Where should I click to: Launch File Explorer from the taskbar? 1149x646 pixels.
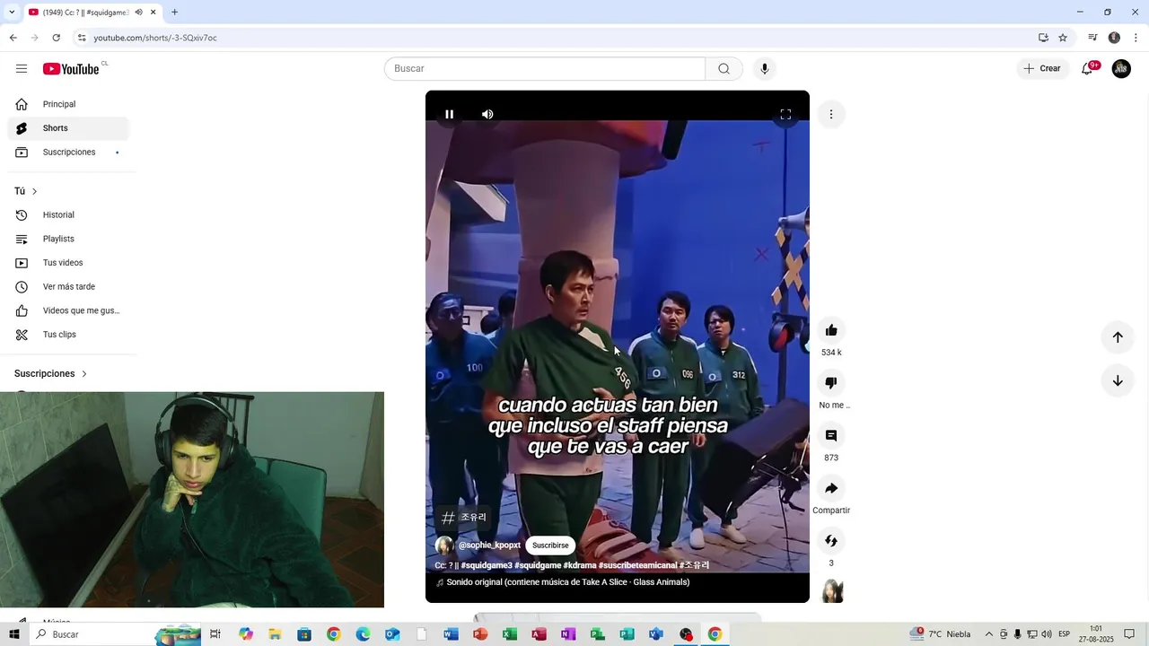point(275,634)
